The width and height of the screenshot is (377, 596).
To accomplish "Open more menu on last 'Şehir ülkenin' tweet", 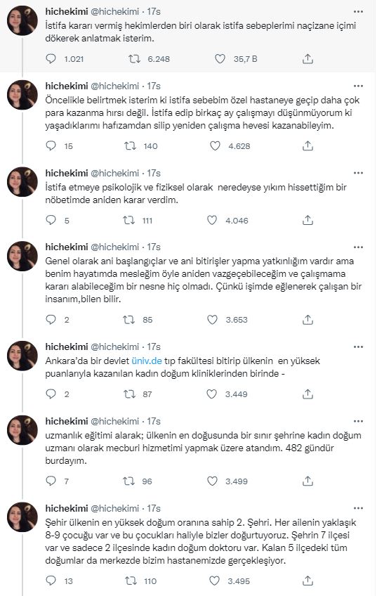I will coord(358,508).
